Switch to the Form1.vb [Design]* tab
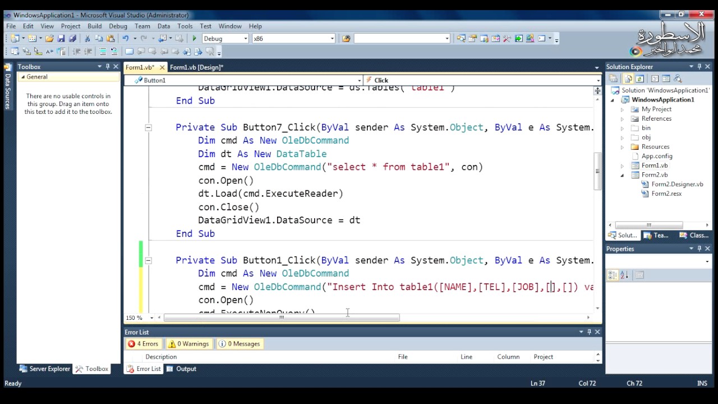 [x=196, y=67]
